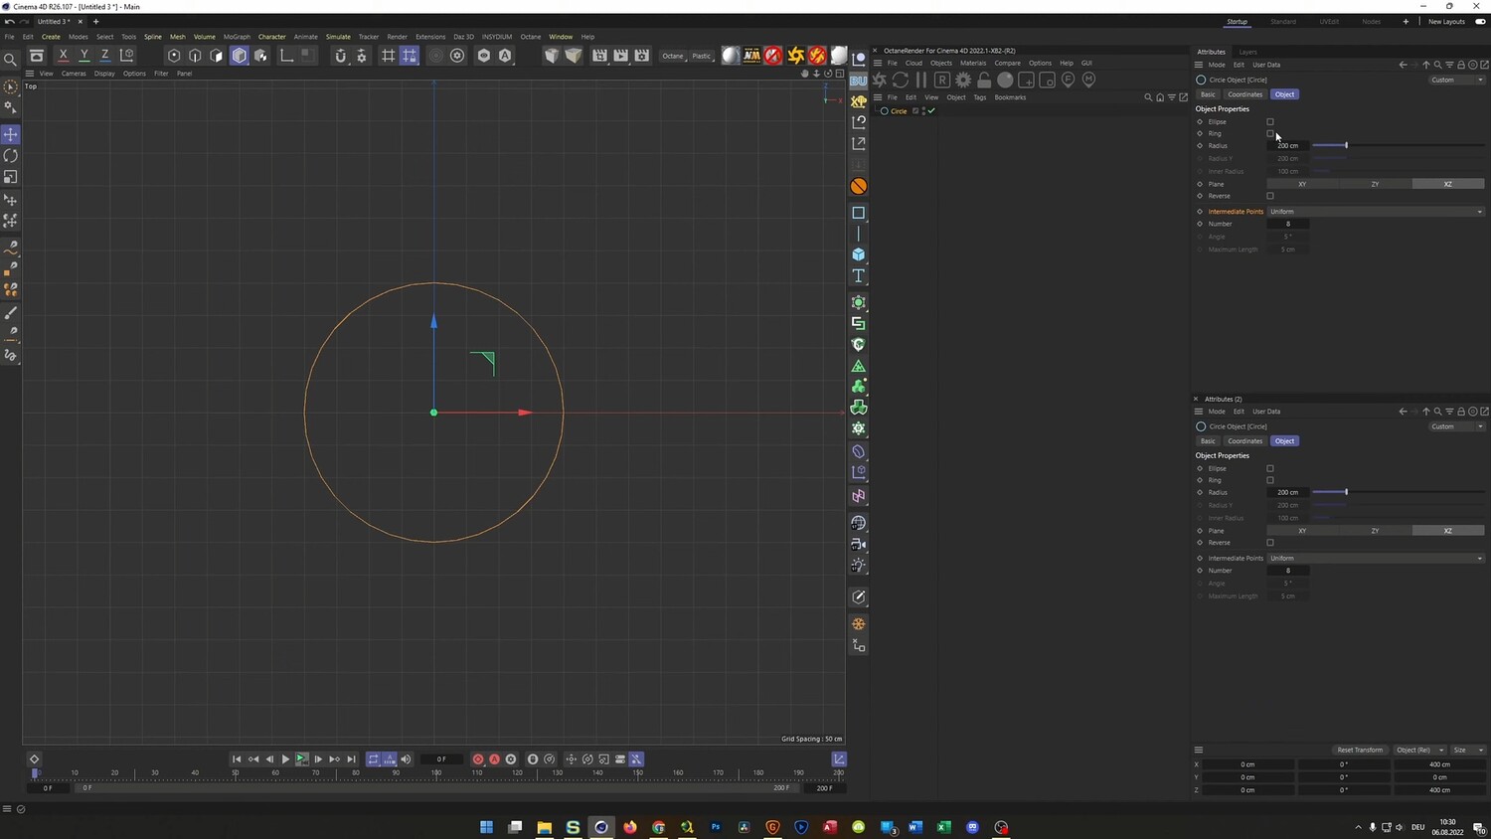This screenshot has width=1491, height=839.
Task: Set Plane to ZY in top Attributes
Action: pos(1375,184)
